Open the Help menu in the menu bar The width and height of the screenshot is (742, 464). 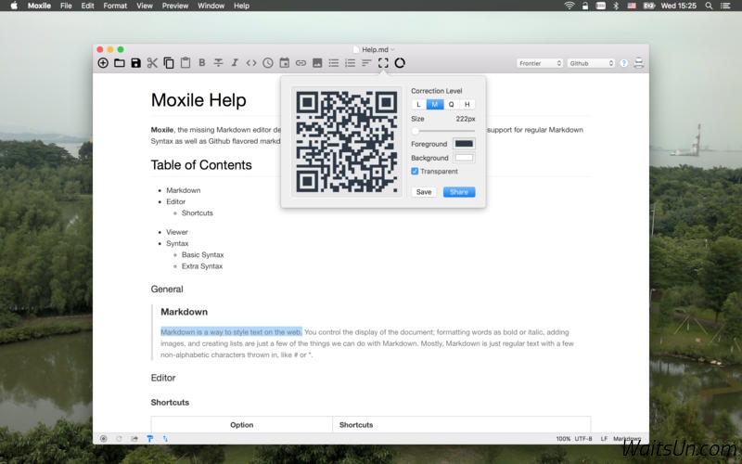tap(241, 6)
